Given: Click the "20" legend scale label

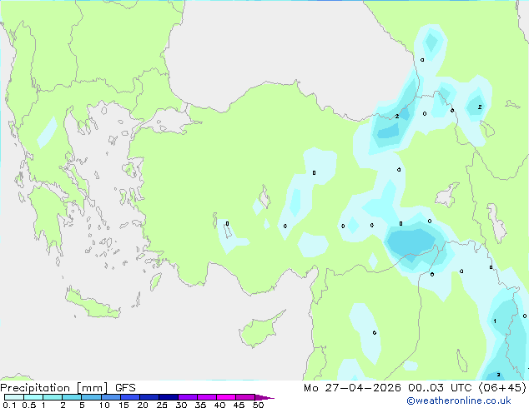Looking at the screenshot, I should click(143, 405).
